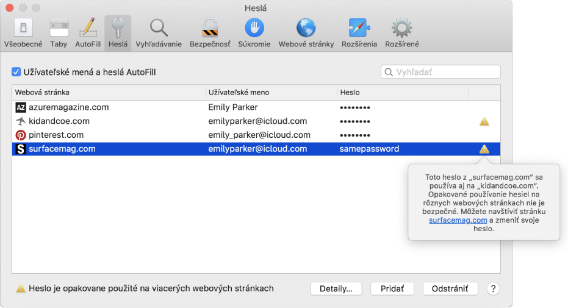568x308 pixels.
Task: Open the Webové stránky globe pane
Action: point(306,34)
